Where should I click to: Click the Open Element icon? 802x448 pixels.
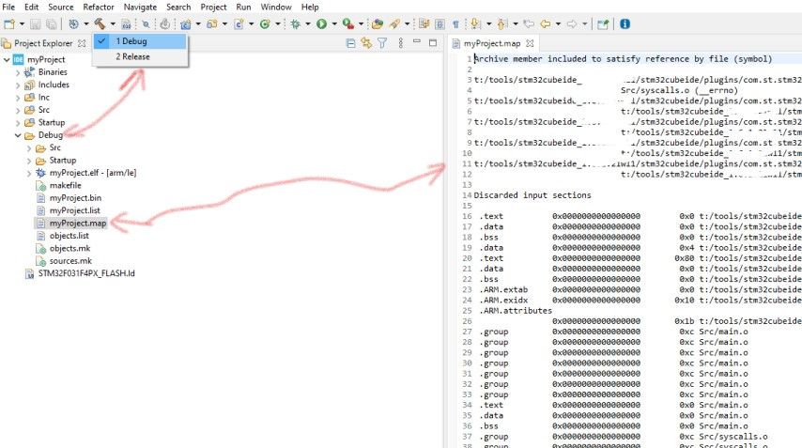[378, 24]
